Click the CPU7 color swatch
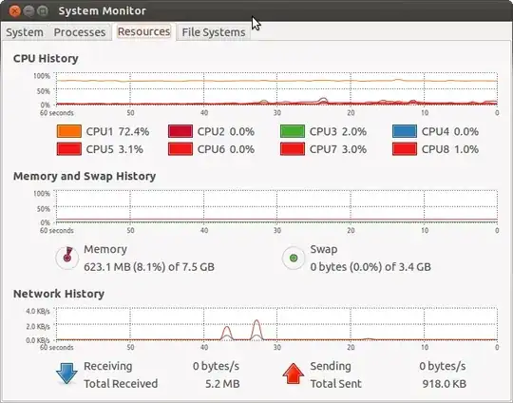This screenshot has width=513, height=403. pos(293,149)
